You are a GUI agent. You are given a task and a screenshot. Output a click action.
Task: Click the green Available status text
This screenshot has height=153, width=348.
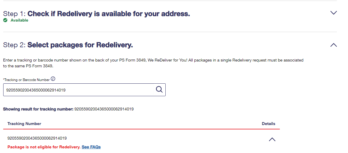click(x=19, y=20)
